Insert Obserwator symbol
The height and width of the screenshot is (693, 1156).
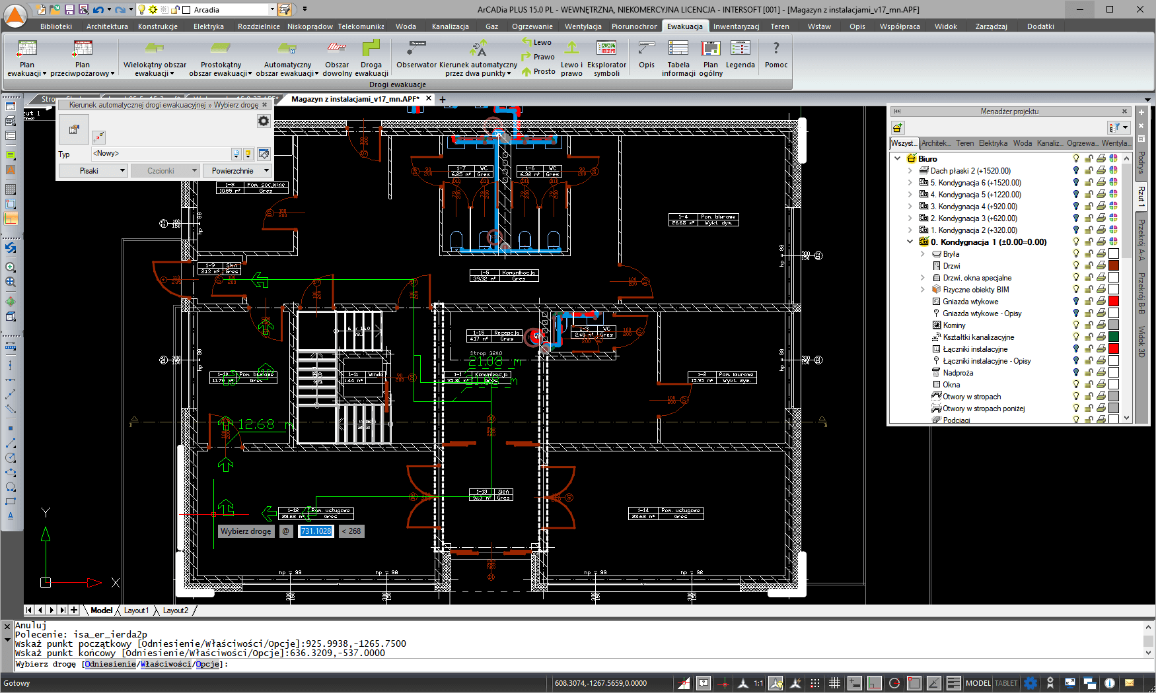tap(416, 54)
